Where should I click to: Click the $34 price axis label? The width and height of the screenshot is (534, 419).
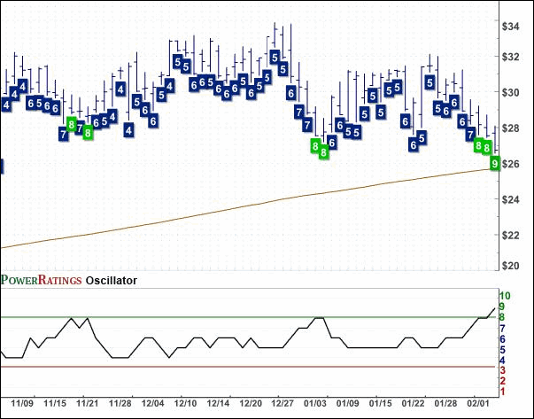pyautogui.click(x=511, y=27)
